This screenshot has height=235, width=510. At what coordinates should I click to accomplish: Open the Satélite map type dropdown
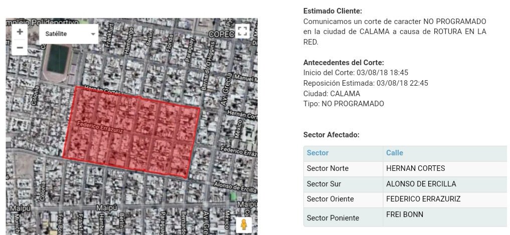click(69, 34)
